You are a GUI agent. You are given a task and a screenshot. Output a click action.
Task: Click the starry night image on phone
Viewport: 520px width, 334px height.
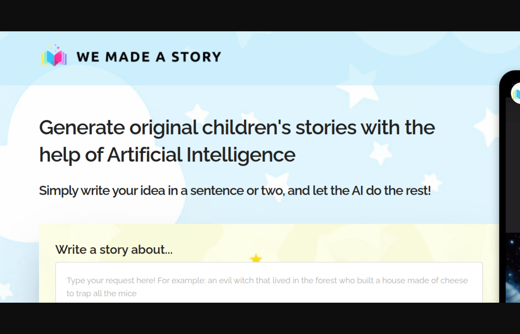point(512,269)
